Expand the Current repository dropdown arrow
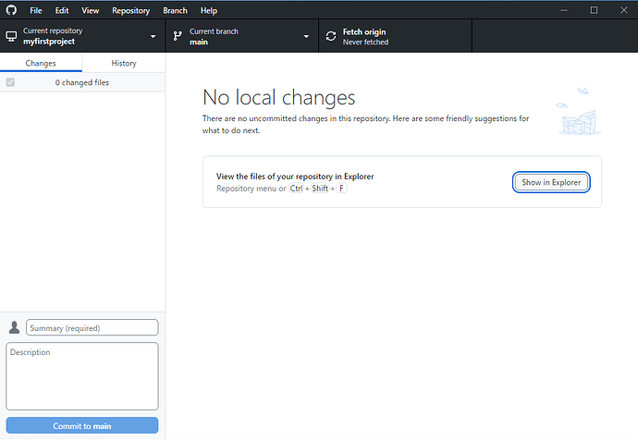This screenshot has width=638, height=440. (x=153, y=37)
